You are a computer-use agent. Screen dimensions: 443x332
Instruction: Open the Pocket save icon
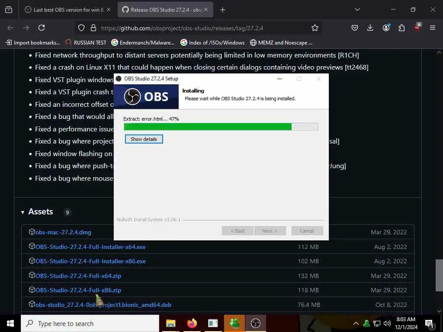tap(355, 28)
